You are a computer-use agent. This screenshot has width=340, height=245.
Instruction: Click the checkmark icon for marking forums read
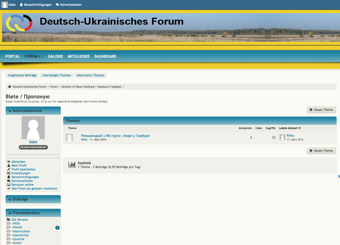9,188
